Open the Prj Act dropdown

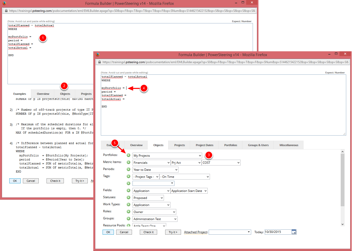point(186,163)
